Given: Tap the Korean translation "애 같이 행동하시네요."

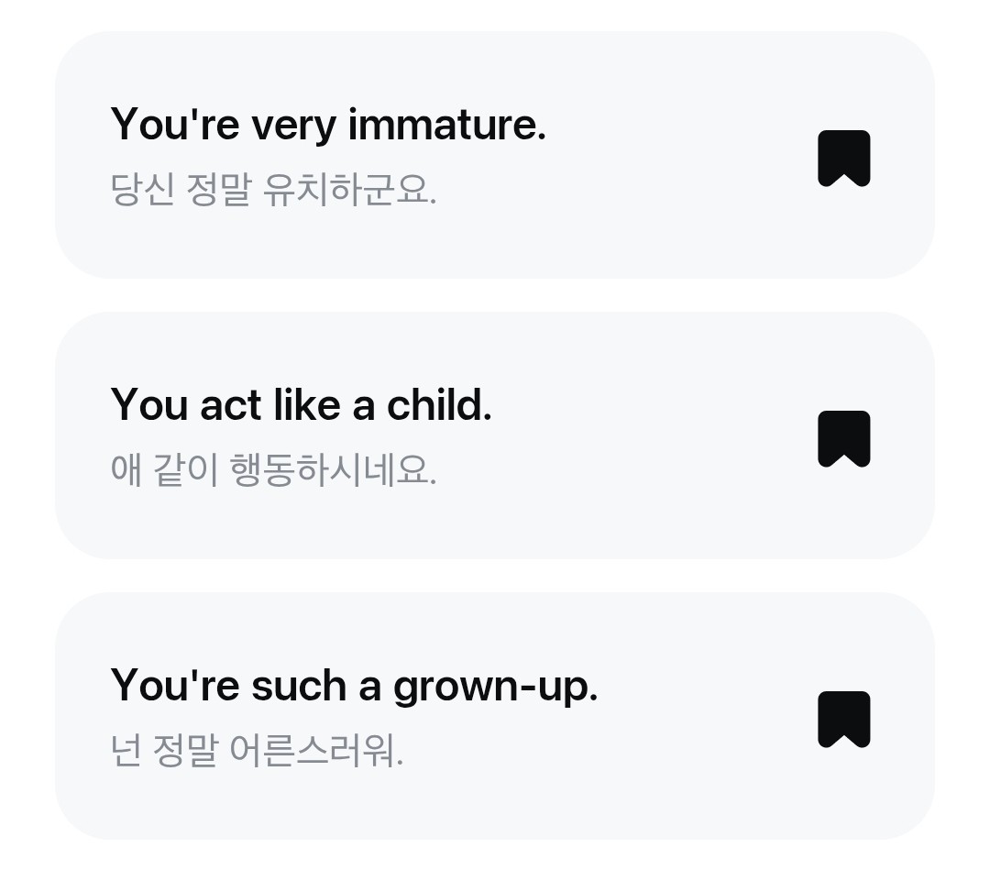Looking at the screenshot, I should pyautogui.click(x=273, y=470).
